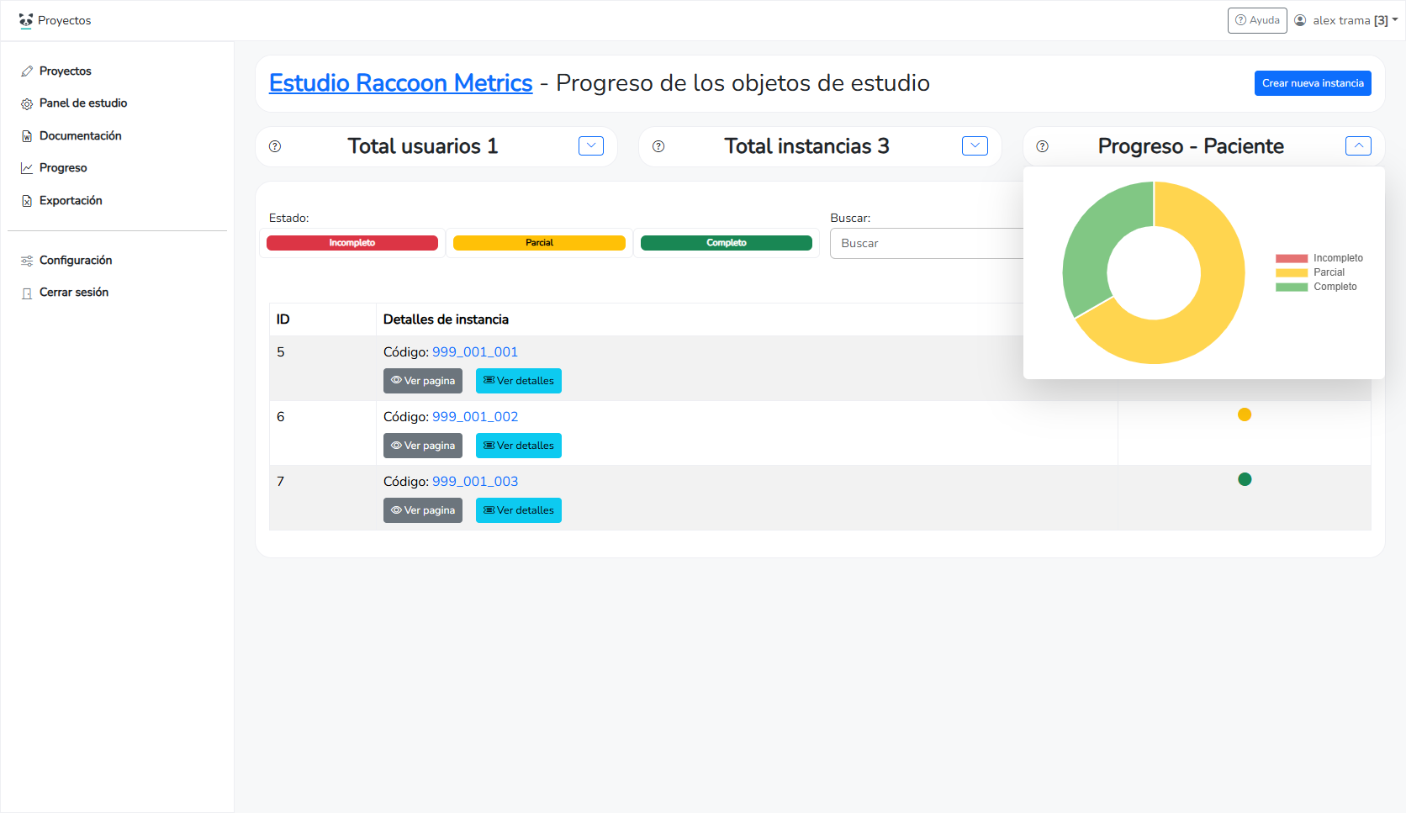Click yellow status dot for instance 999_001_002
The height and width of the screenshot is (813, 1406).
click(x=1245, y=414)
